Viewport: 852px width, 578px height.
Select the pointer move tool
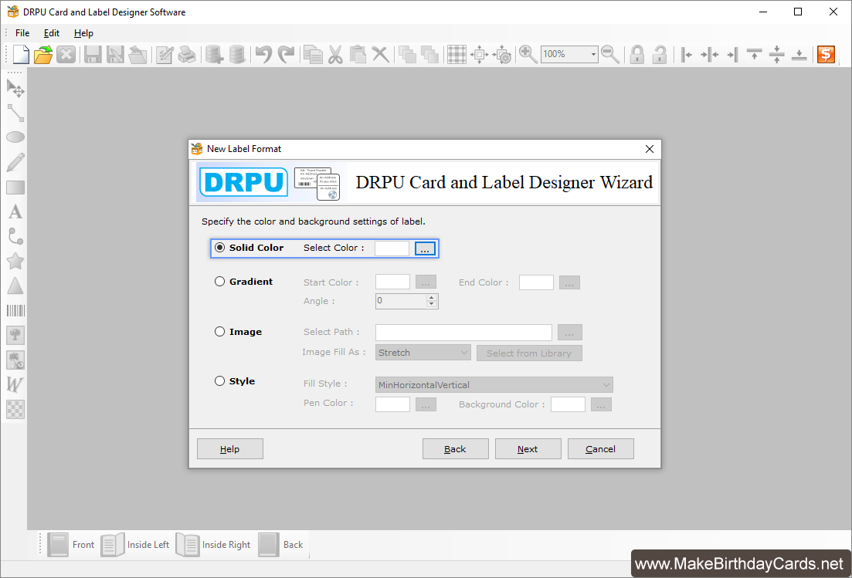[15, 88]
